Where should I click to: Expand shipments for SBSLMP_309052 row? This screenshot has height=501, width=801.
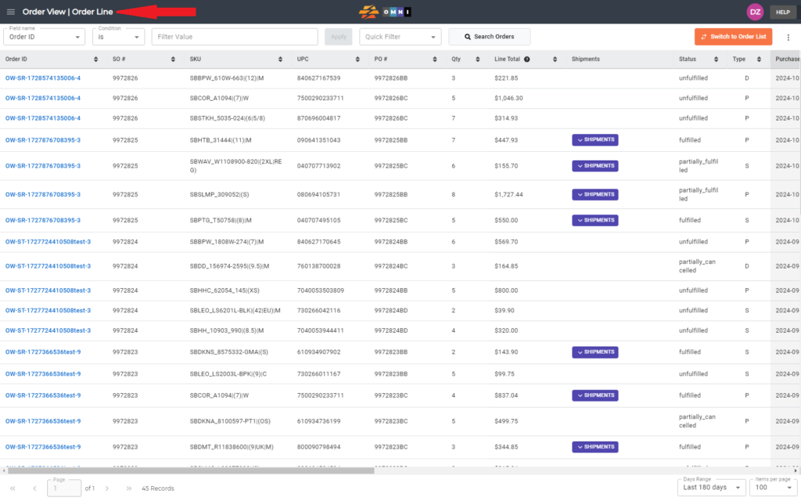(x=595, y=194)
